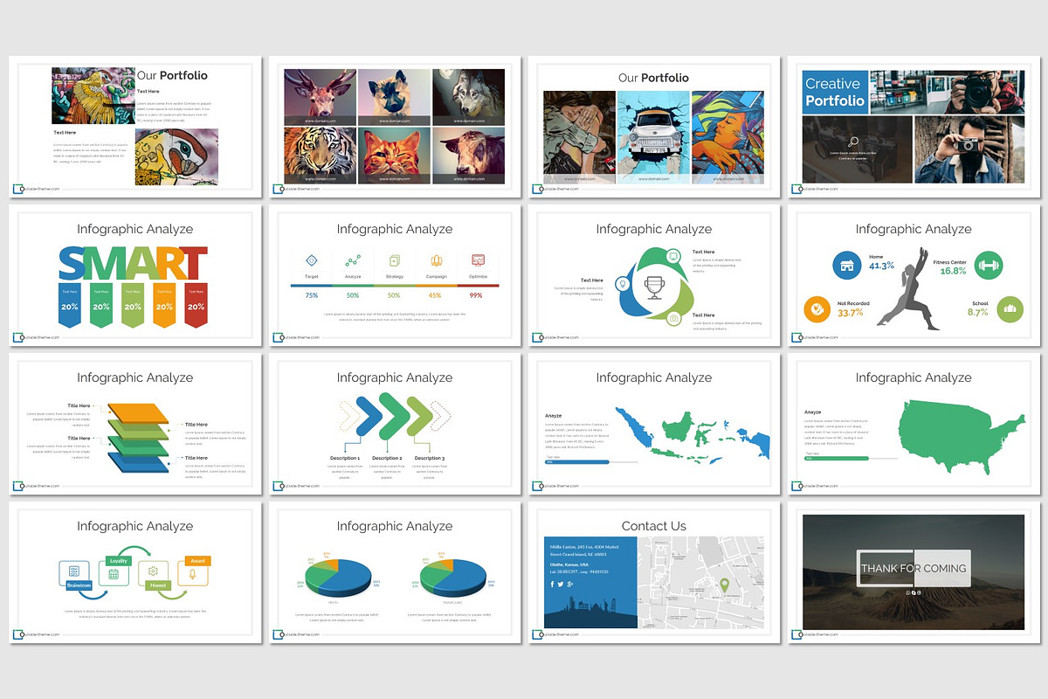This screenshot has height=699, width=1048.
Task: Click the Optimize monitor chart icon
Action: 478,260
